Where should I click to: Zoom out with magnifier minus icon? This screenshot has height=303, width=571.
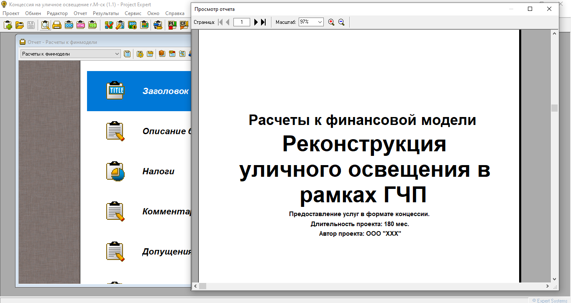coord(341,22)
